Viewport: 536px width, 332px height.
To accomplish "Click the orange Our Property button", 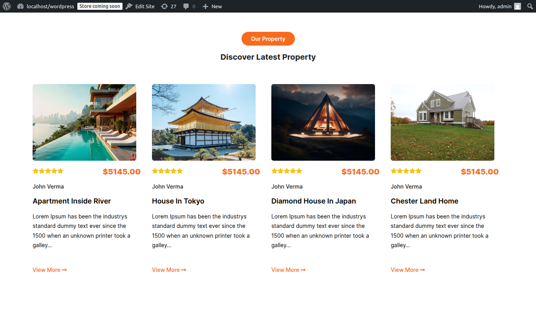I will (268, 39).
